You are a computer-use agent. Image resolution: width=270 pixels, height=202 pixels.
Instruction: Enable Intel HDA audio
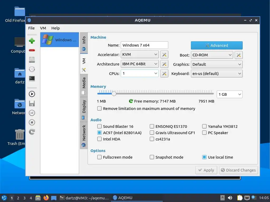(99, 139)
